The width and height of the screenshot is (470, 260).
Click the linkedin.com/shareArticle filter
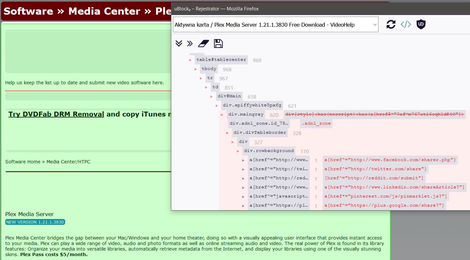tap(394, 187)
